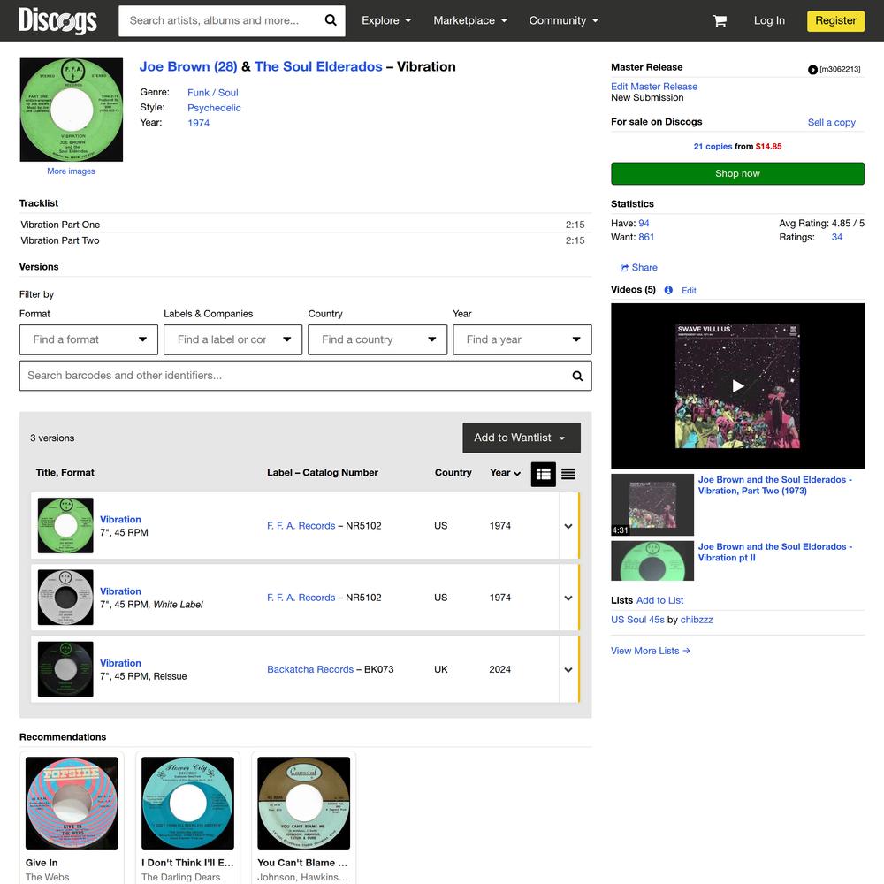Expand the NR5102 green label version row
This screenshot has height=884, width=884.
tap(568, 525)
